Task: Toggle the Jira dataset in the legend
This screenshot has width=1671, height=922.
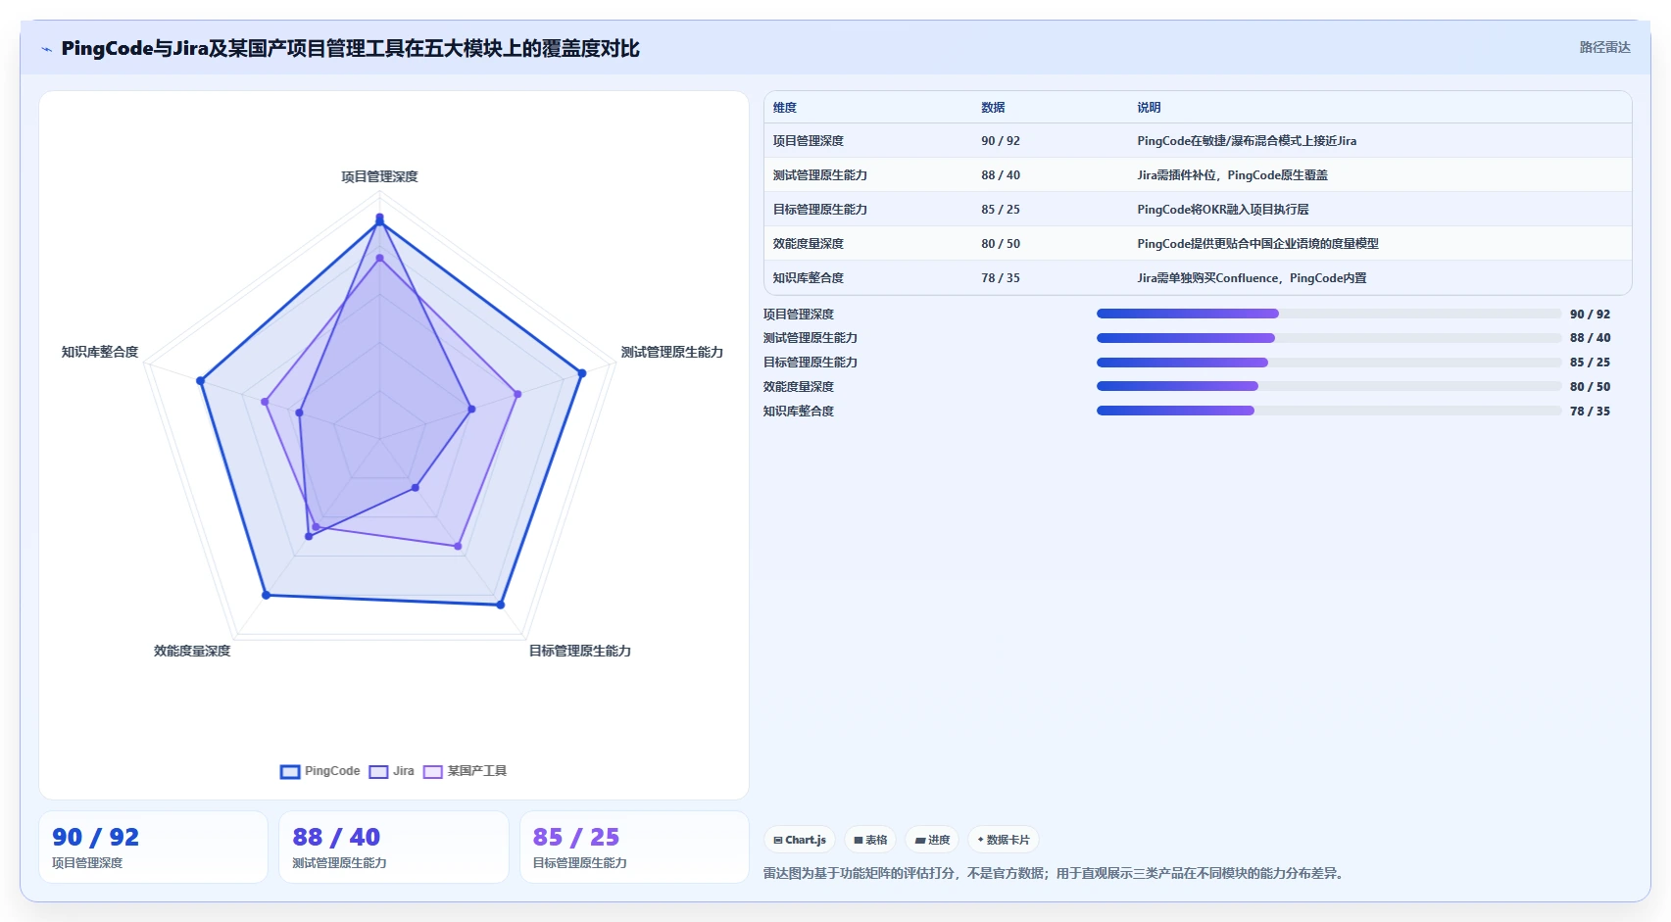Action: 392,771
